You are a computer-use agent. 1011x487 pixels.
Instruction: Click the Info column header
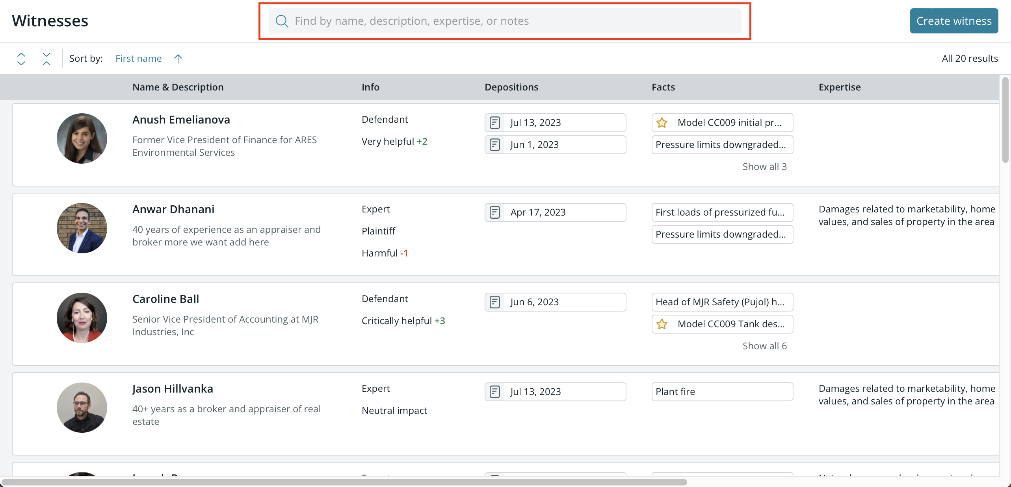coord(371,87)
